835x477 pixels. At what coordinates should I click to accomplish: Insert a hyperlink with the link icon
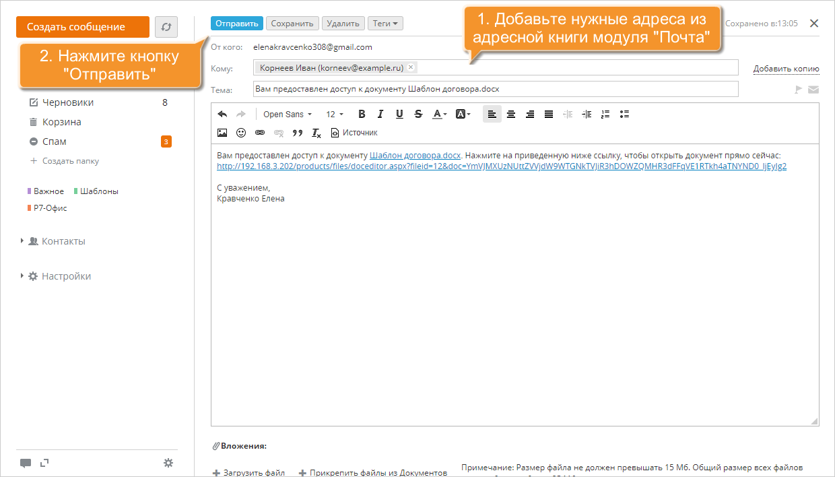(x=260, y=133)
